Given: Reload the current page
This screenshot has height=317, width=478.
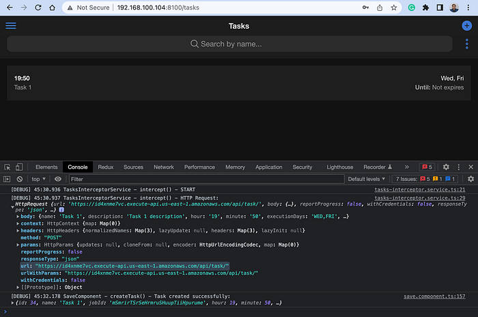Looking at the screenshot, I should point(38,8).
